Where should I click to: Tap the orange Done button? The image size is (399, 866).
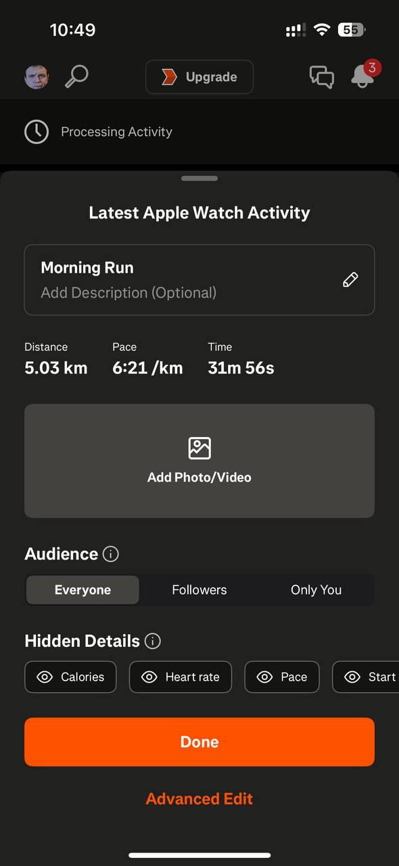click(199, 742)
